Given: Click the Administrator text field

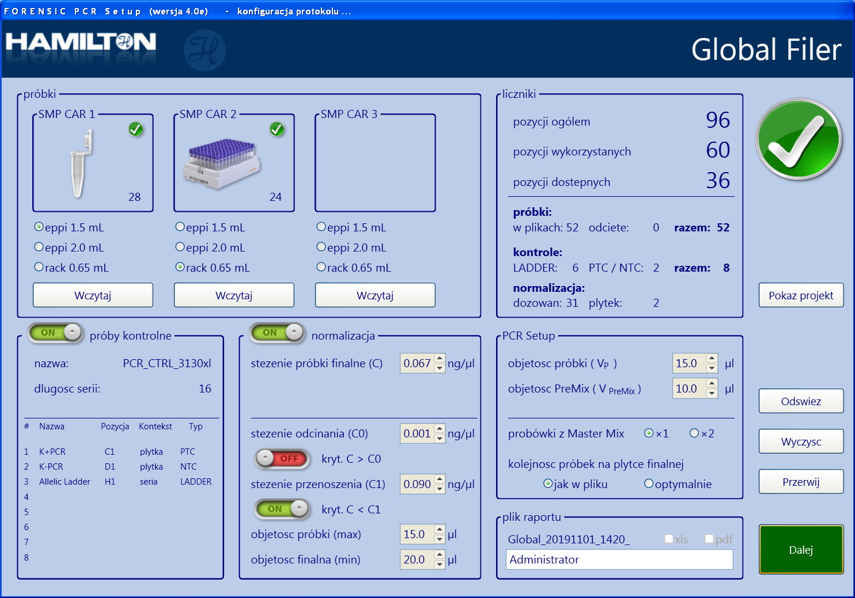Looking at the screenshot, I should [619, 559].
